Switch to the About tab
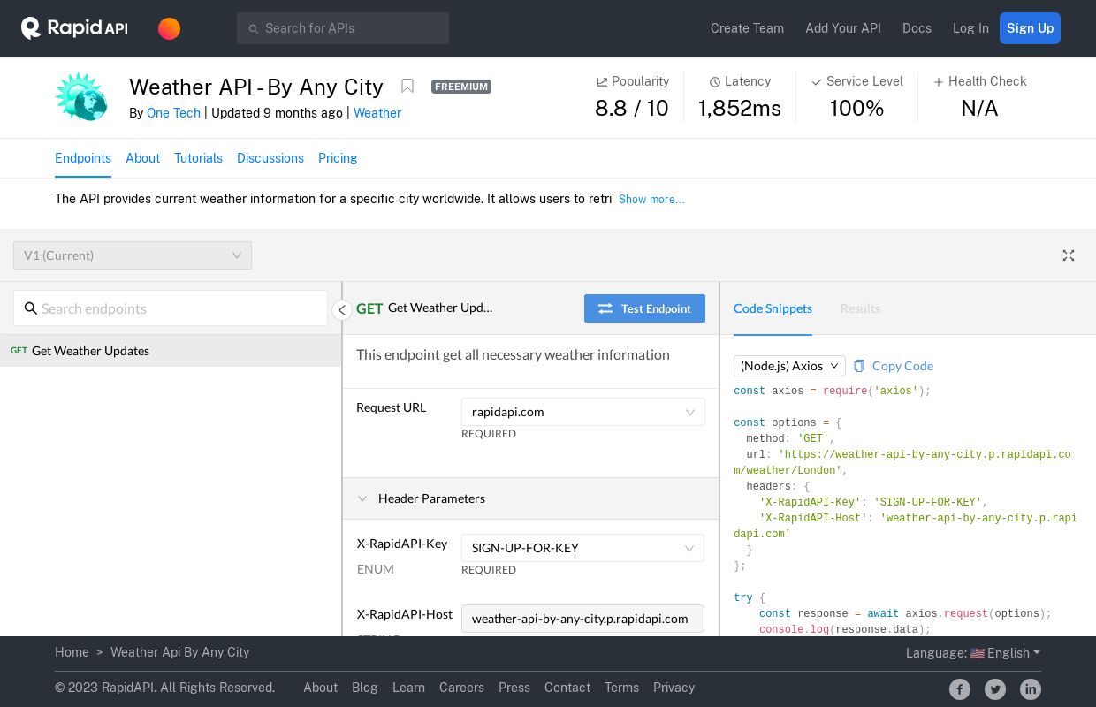The height and width of the screenshot is (707, 1096). 142,158
